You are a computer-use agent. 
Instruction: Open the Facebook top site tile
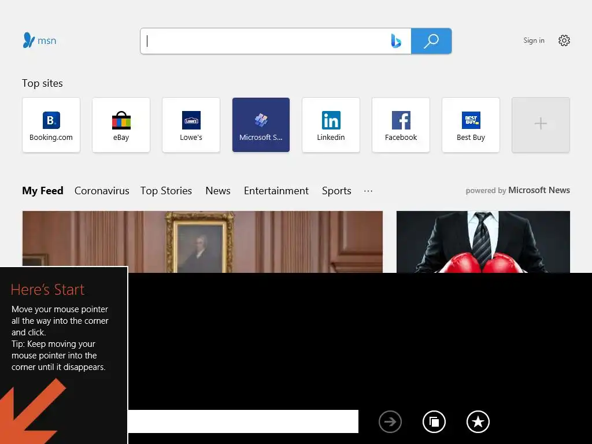401,125
